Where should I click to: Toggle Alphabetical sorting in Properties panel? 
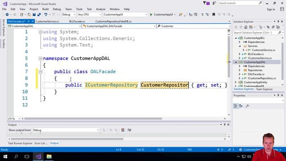[x=241, y=106]
